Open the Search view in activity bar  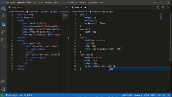coord(3,16)
